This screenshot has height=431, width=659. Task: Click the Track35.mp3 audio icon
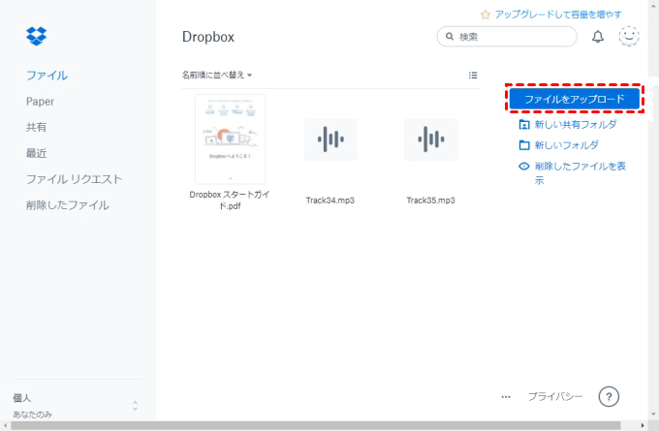click(430, 140)
